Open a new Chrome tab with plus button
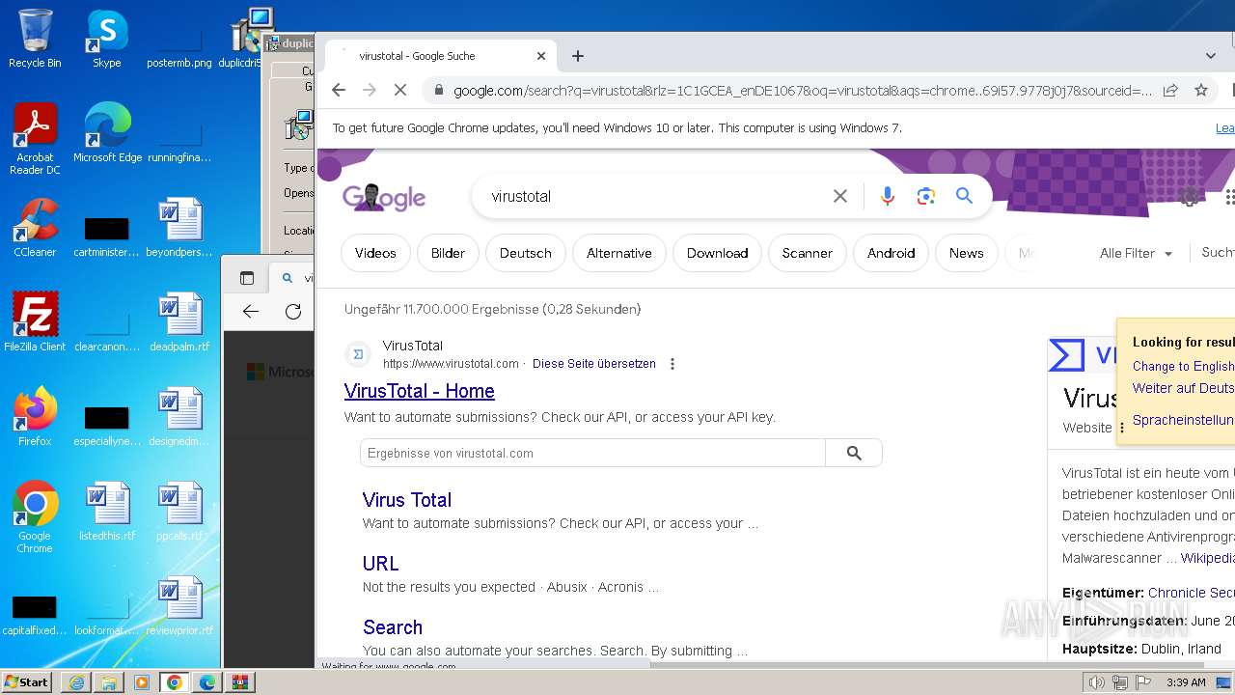 click(x=578, y=56)
